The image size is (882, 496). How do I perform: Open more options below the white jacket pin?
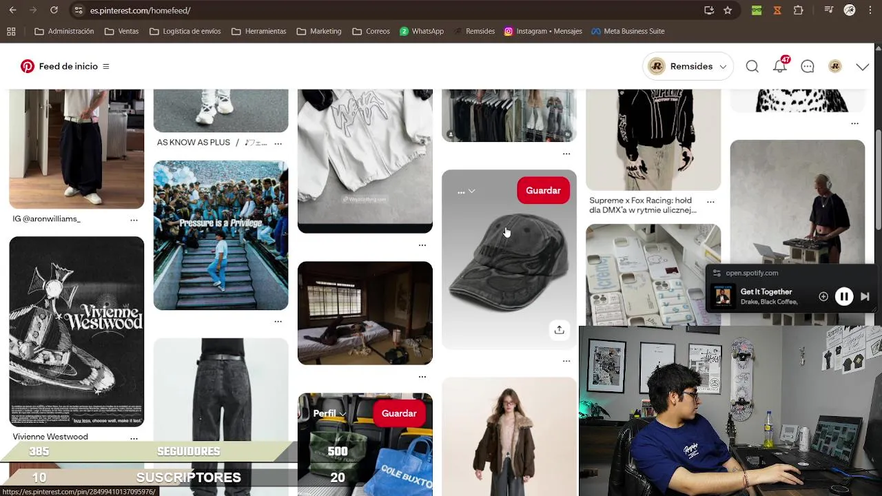click(422, 245)
